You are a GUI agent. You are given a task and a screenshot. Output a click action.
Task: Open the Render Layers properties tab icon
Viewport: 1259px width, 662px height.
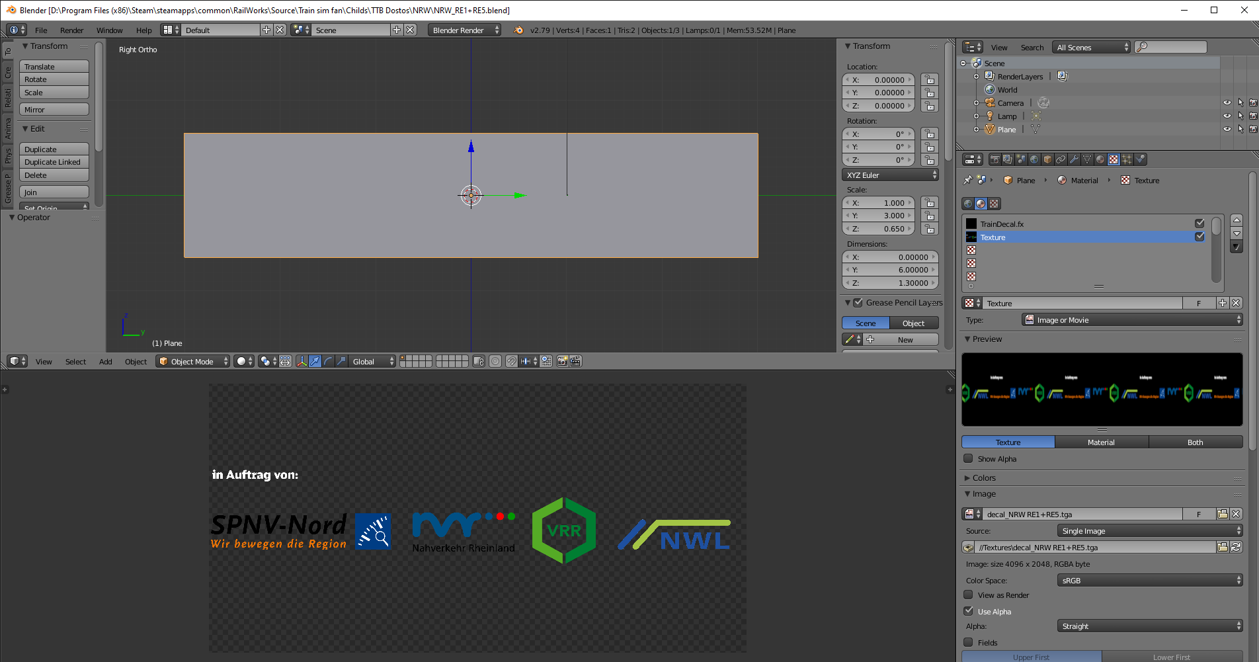click(x=1008, y=159)
